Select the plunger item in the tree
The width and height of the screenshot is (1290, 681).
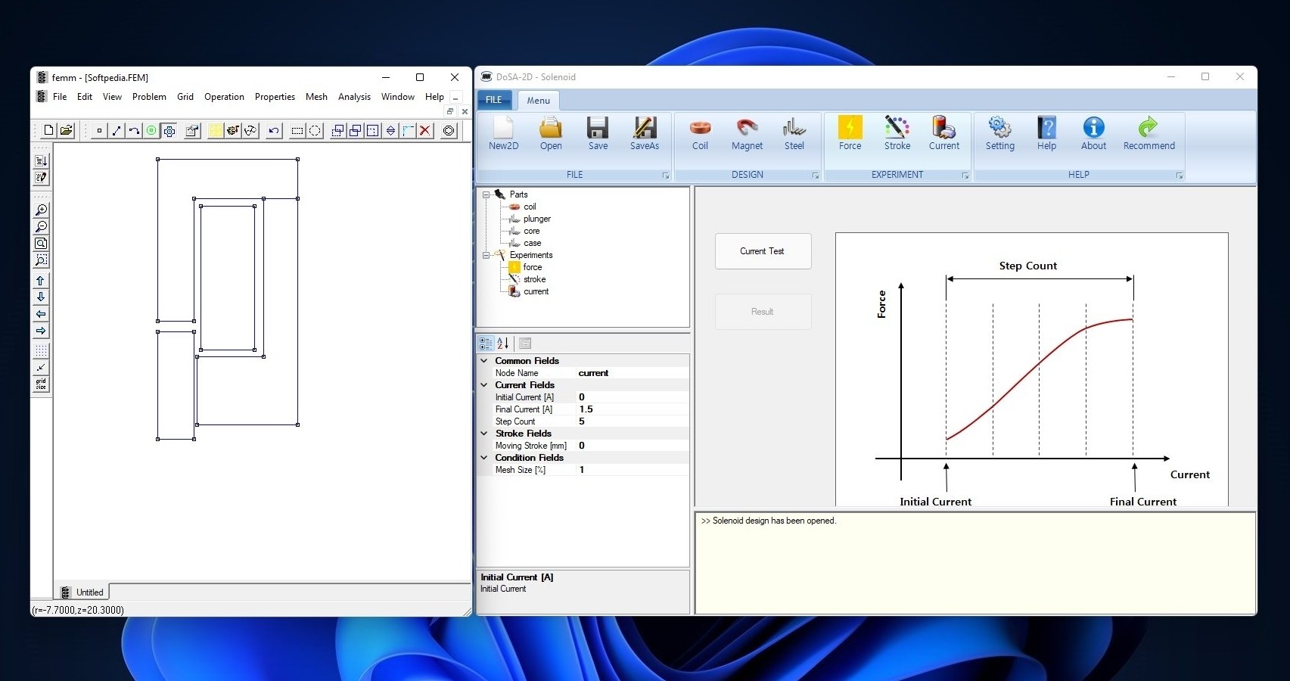click(x=536, y=219)
